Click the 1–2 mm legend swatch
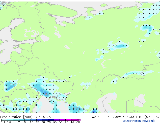 pos(16,120)
